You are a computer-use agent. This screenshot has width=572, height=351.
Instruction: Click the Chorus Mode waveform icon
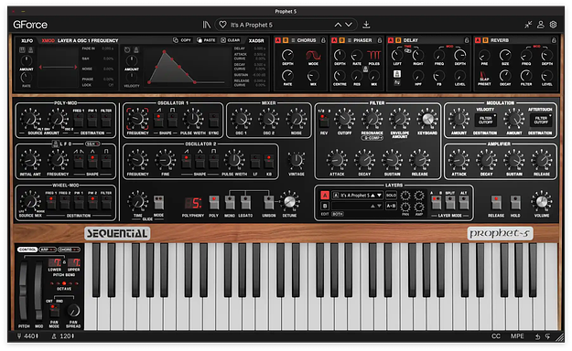pyautogui.click(x=313, y=56)
